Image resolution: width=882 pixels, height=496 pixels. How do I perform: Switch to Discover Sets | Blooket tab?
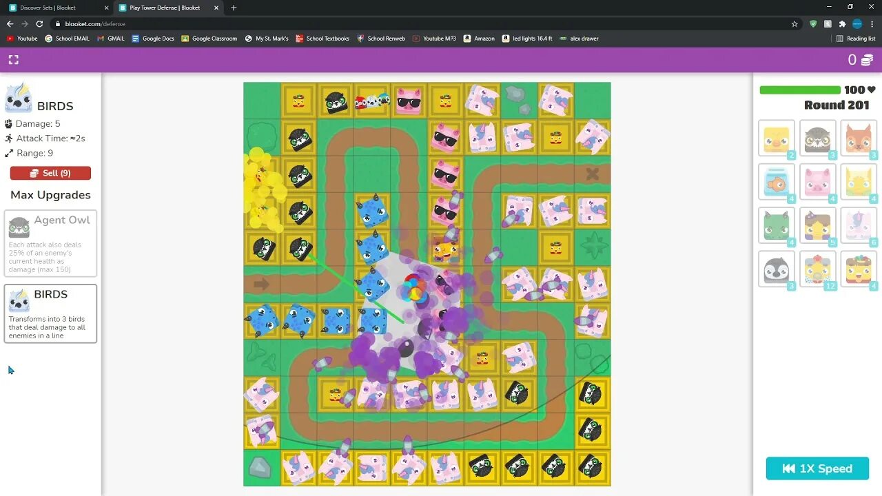point(59,8)
